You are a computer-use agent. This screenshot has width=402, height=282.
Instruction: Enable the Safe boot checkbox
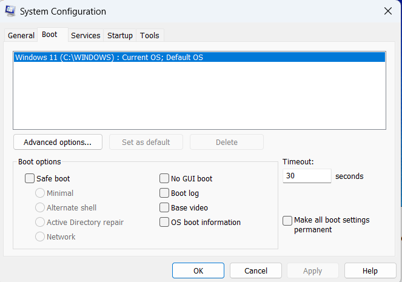pyautogui.click(x=30, y=178)
